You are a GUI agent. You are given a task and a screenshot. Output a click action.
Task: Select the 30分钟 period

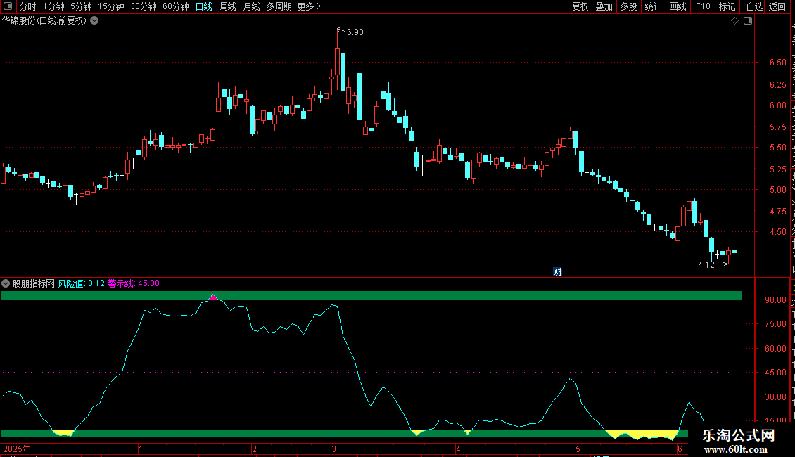[x=143, y=6]
